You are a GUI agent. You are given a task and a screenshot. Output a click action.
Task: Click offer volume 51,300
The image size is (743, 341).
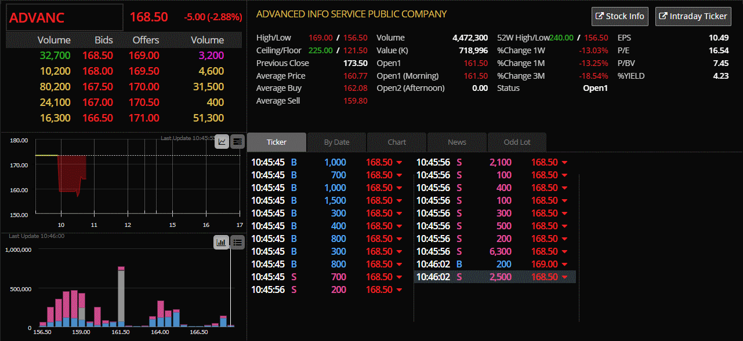pos(208,118)
